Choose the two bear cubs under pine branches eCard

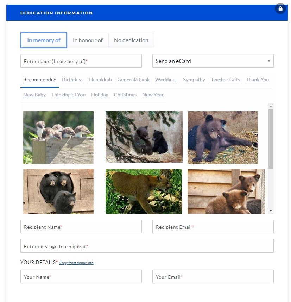click(x=144, y=137)
